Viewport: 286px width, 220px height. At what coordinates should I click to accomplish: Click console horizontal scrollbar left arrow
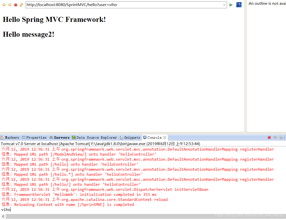(3, 216)
